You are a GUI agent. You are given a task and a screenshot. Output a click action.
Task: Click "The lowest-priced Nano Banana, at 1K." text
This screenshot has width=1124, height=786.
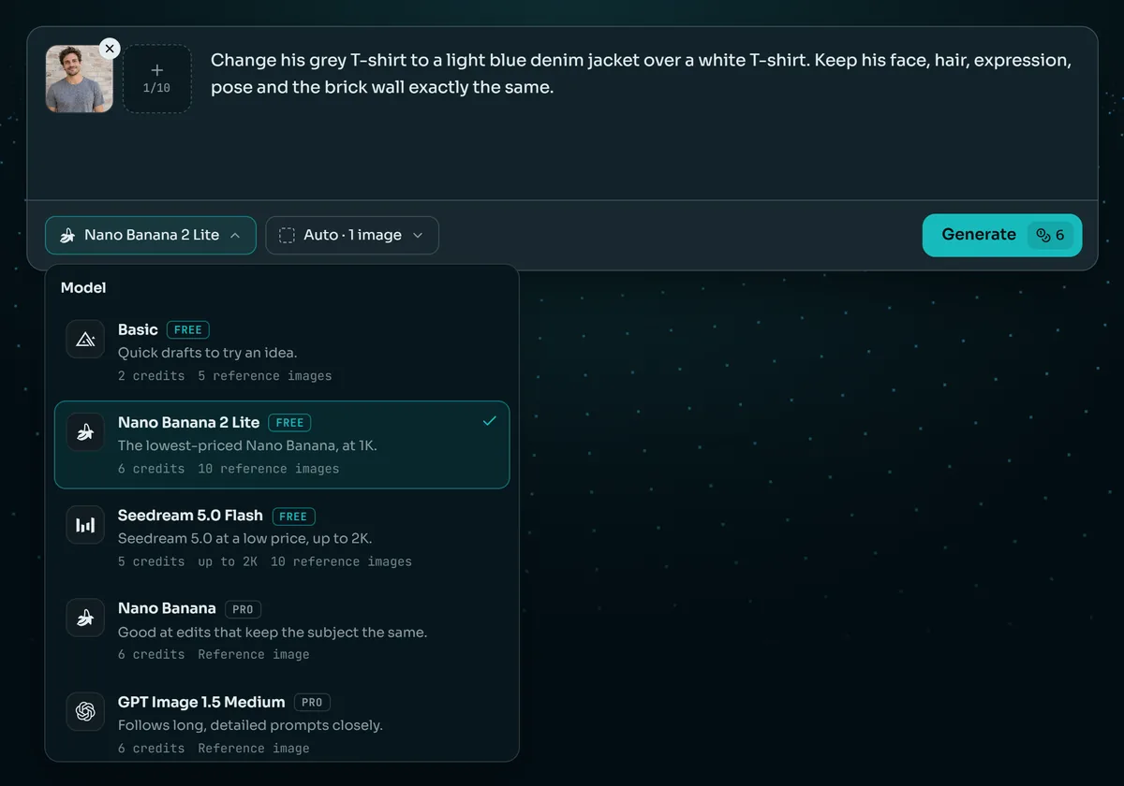247,445
